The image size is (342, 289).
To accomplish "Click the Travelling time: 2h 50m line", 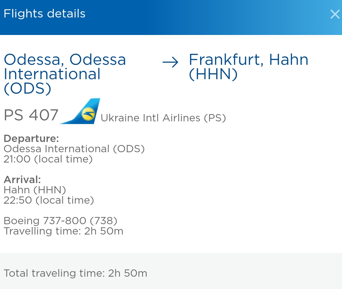I will [x=63, y=231].
